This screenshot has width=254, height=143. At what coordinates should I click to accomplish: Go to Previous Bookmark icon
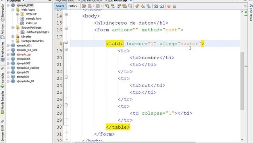pyautogui.click(x=137, y=6)
